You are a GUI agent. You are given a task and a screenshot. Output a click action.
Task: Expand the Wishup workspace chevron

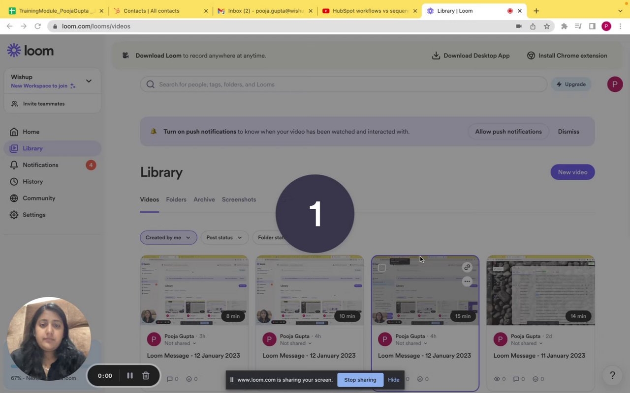[x=89, y=81]
